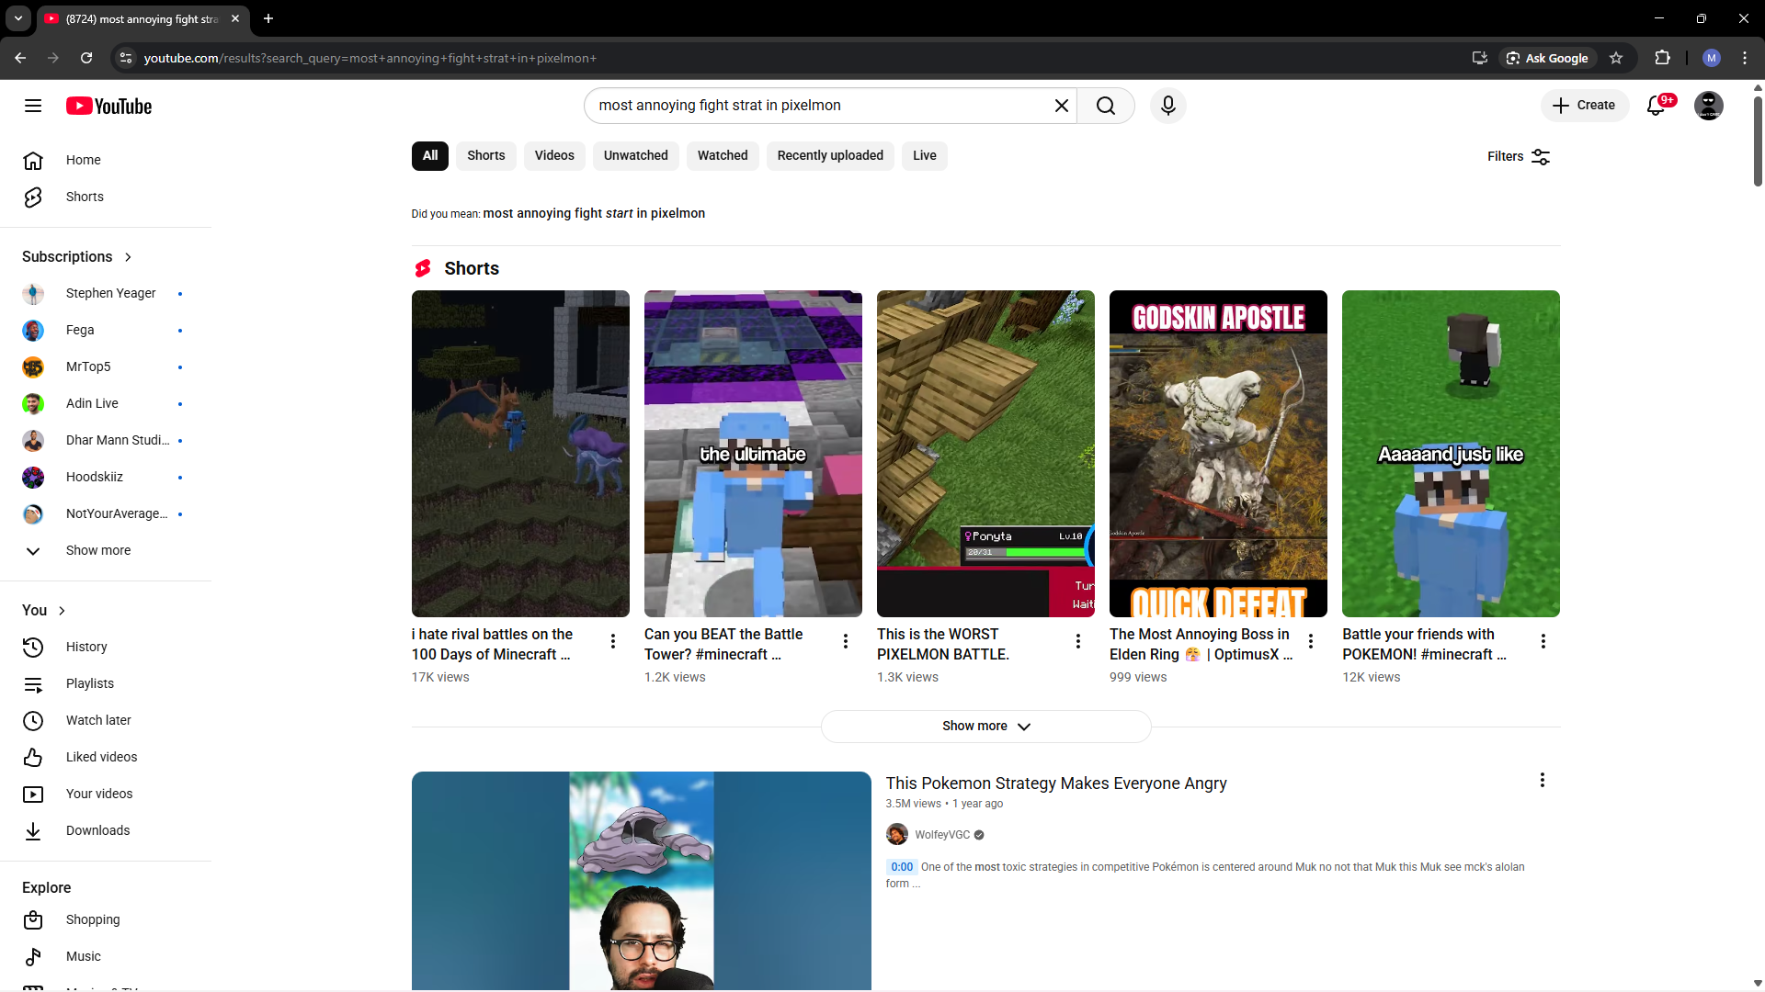Start voice search with the microphone icon
Screen dimensions: 1765x992
point(1167,106)
